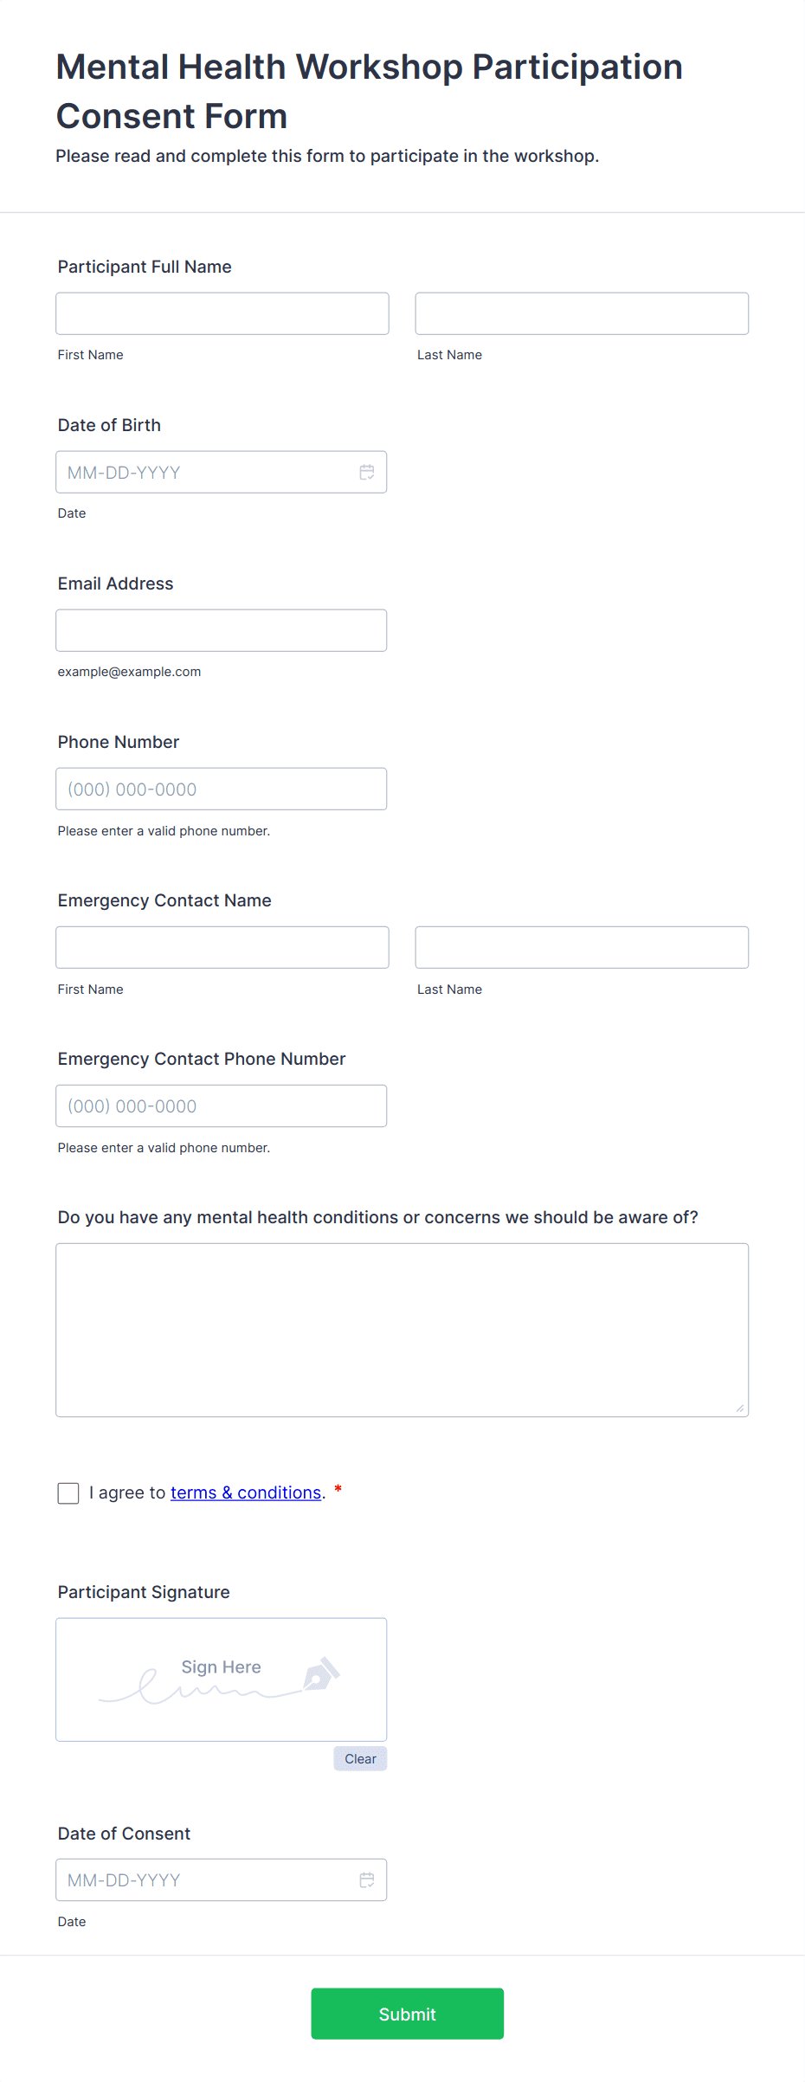
Task: Focus Emergency Contact Last Name field
Action: [582, 947]
